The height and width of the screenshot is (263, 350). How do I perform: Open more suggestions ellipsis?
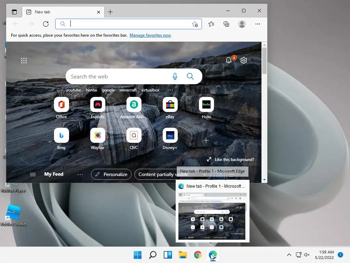tap(170, 90)
